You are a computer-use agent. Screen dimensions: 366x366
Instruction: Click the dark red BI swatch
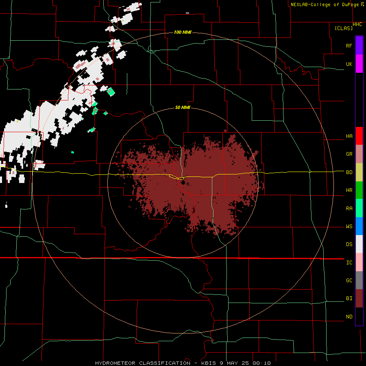[359, 298]
